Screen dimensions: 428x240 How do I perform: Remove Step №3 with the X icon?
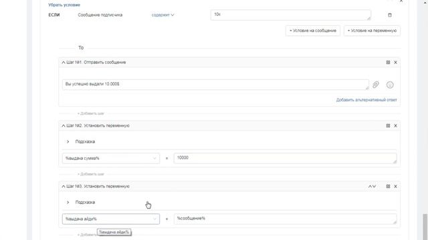pos(395,187)
